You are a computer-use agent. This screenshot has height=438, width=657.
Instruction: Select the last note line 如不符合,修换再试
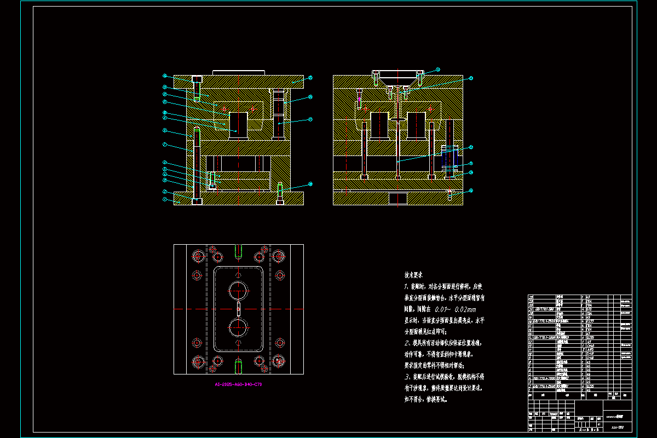point(426,400)
